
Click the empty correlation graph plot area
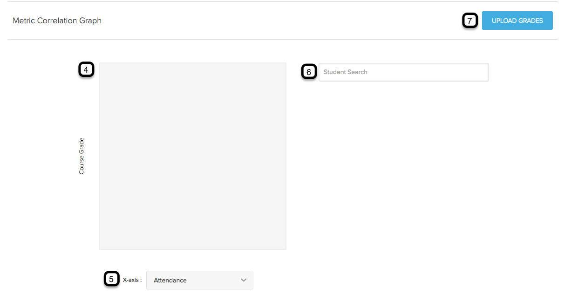point(192,156)
